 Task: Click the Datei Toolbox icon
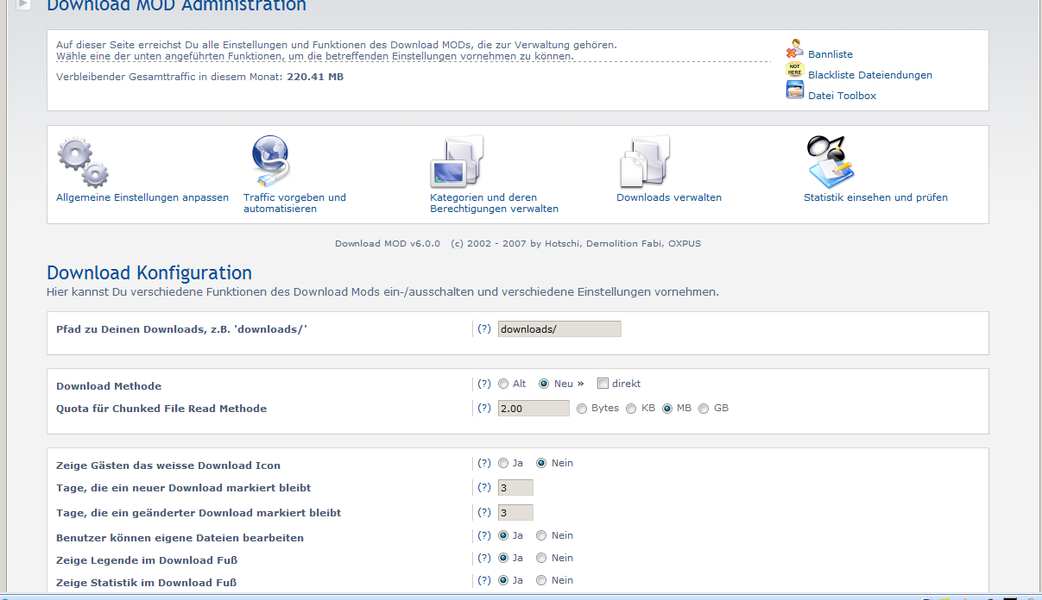794,91
